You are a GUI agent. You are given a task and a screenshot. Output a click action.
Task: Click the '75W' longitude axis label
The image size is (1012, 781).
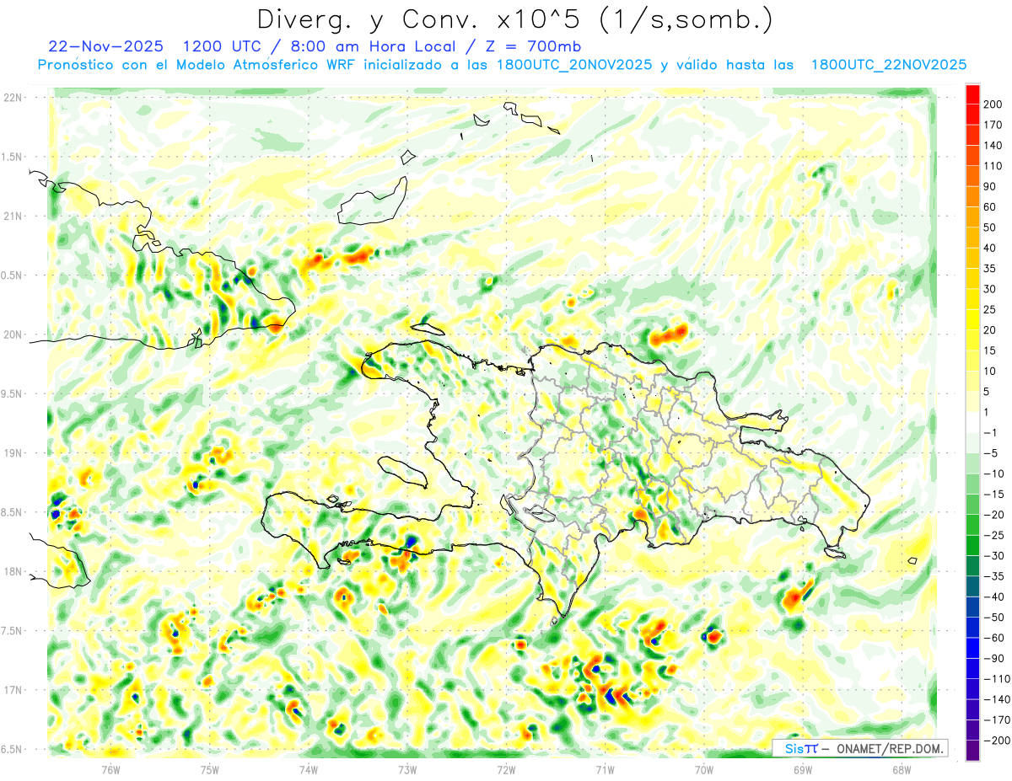(210, 769)
